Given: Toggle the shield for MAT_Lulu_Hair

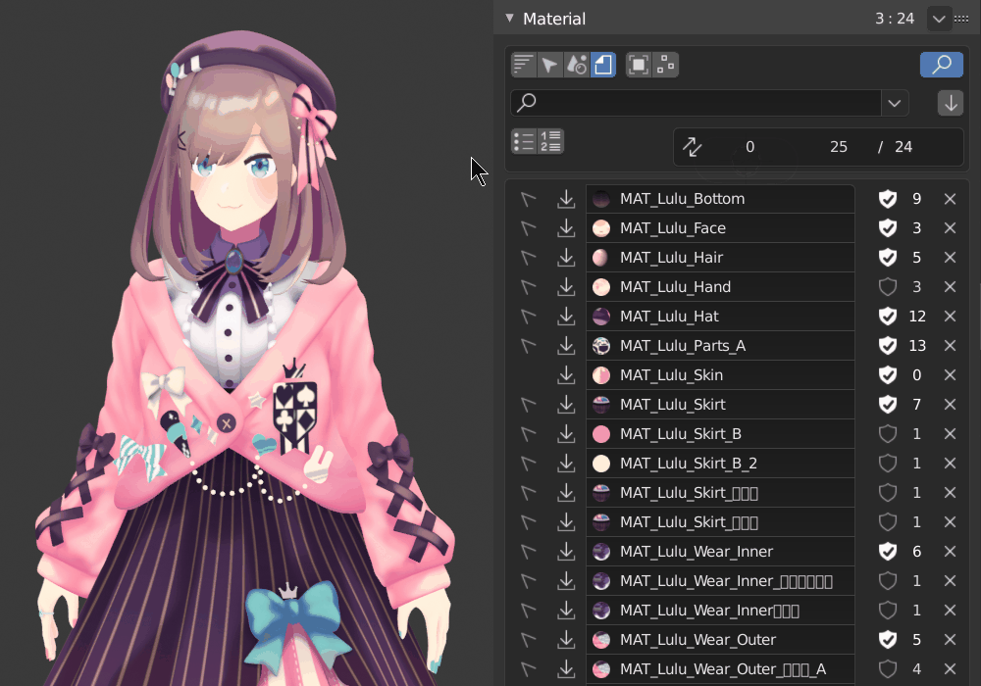Looking at the screenshot, I should pyautogui.click(x=888, y=258).
